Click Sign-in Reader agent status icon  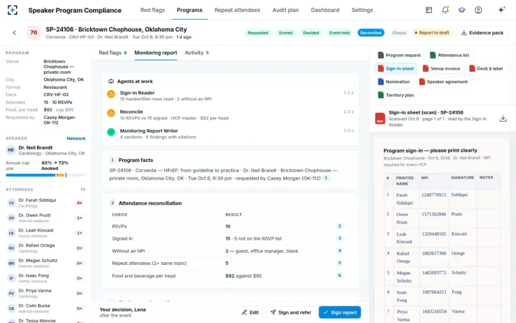click(111, 93)
